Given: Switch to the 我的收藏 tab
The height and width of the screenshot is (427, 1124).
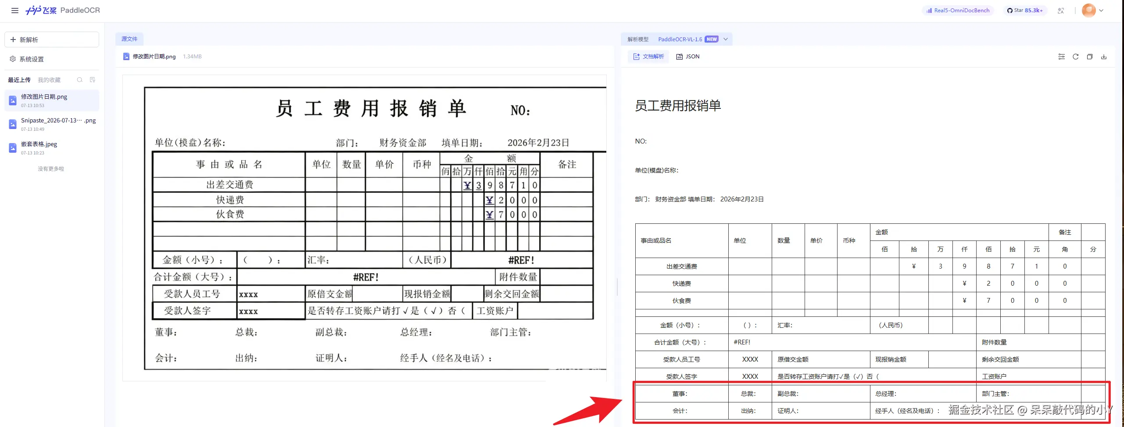Looking at the screenshot, I should pos(49,80).
